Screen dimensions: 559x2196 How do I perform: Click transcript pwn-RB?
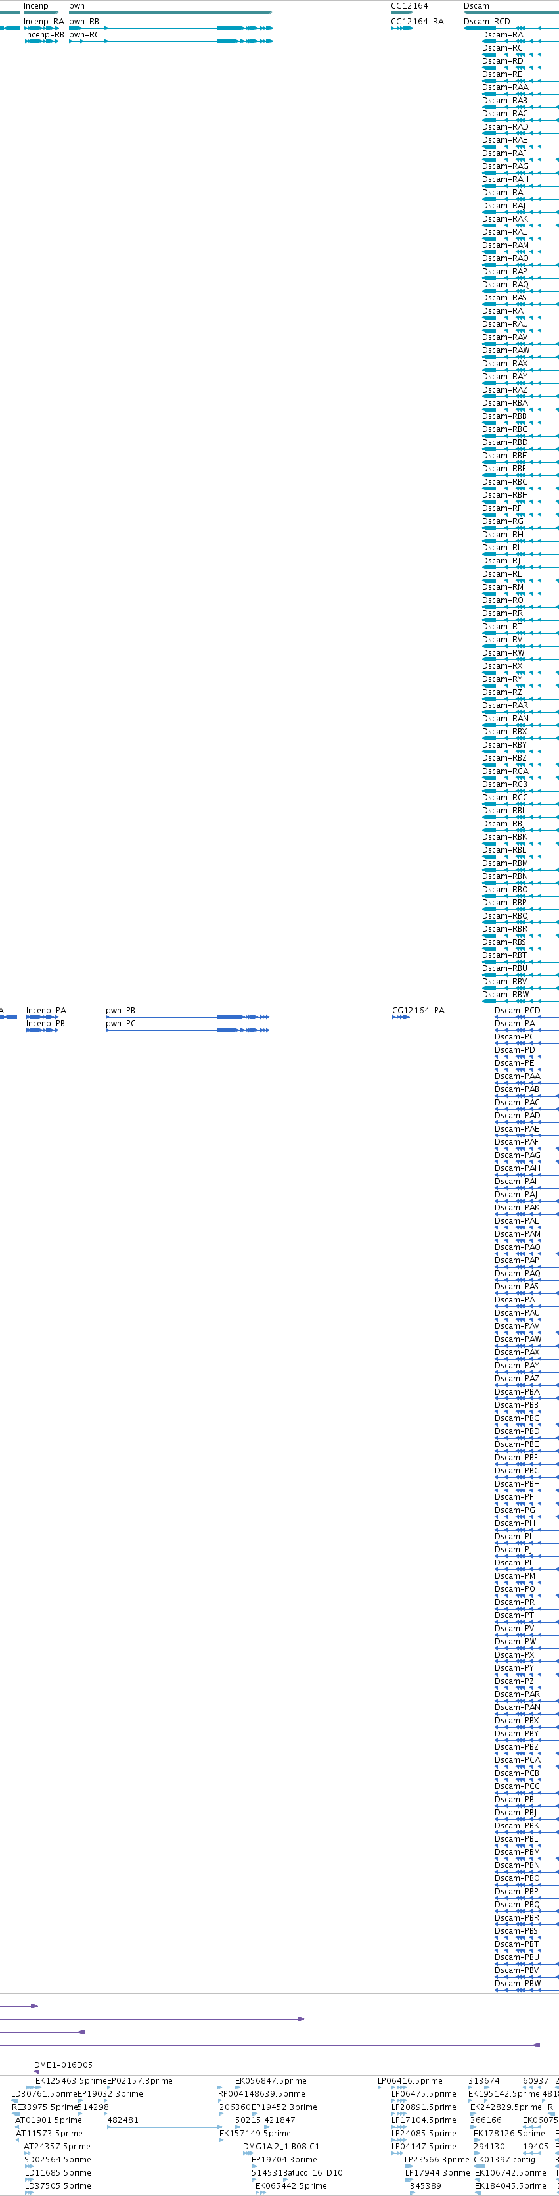83,21
